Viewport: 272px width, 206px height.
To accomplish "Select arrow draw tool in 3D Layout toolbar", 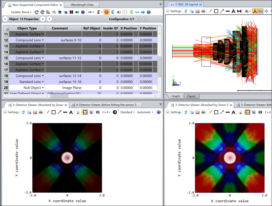I will coord(222,11).
